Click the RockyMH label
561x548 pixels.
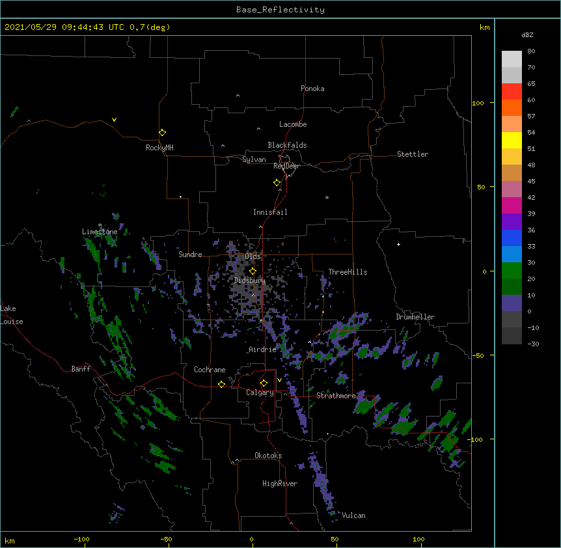click(159, 147)
